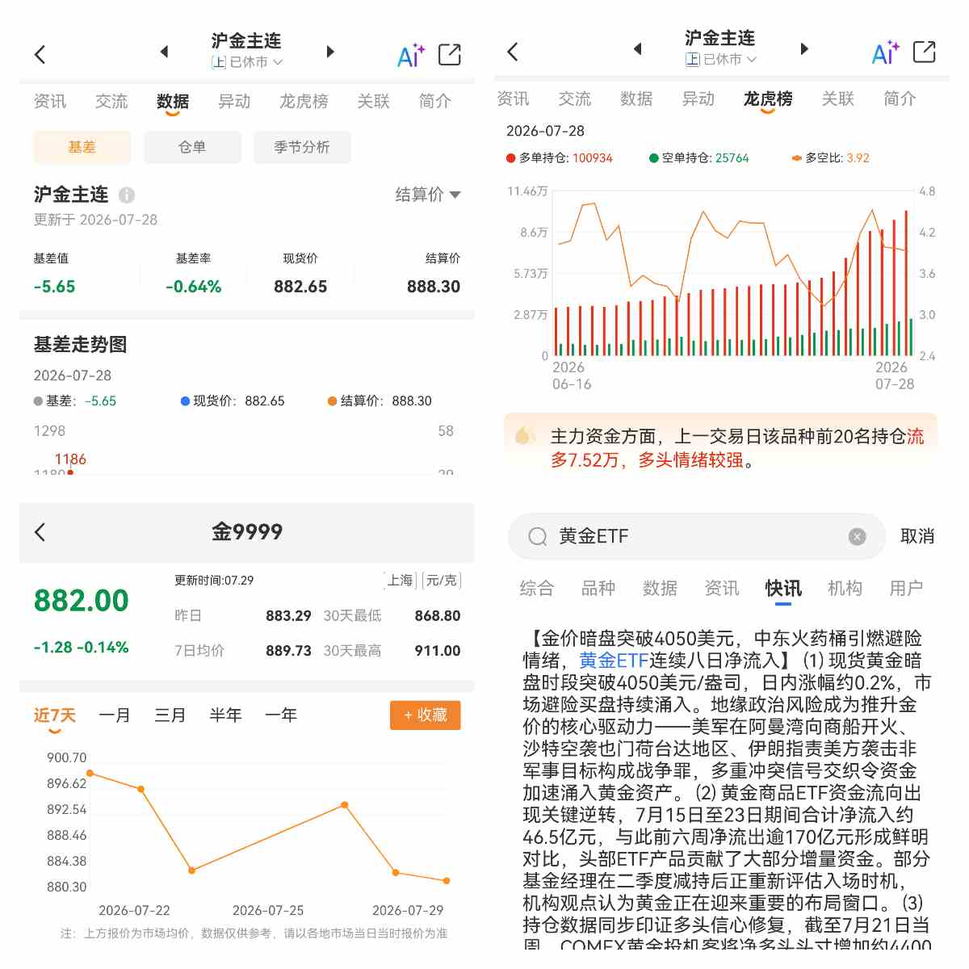Tap back arrow beside 金9999 title

[x=40, y=531]
